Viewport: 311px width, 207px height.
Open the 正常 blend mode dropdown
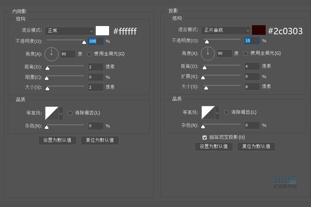69,31
